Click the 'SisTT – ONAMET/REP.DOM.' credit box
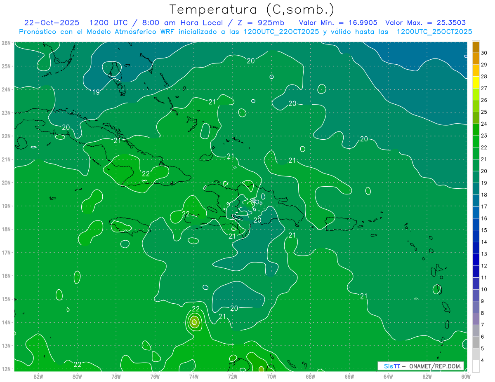This screenshot has height=382, width=495. 421,366
